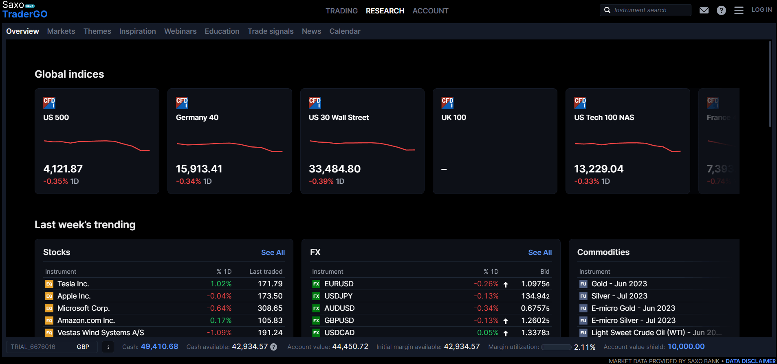
Task: Click See All in FX panel
Action: coord(540,253)
